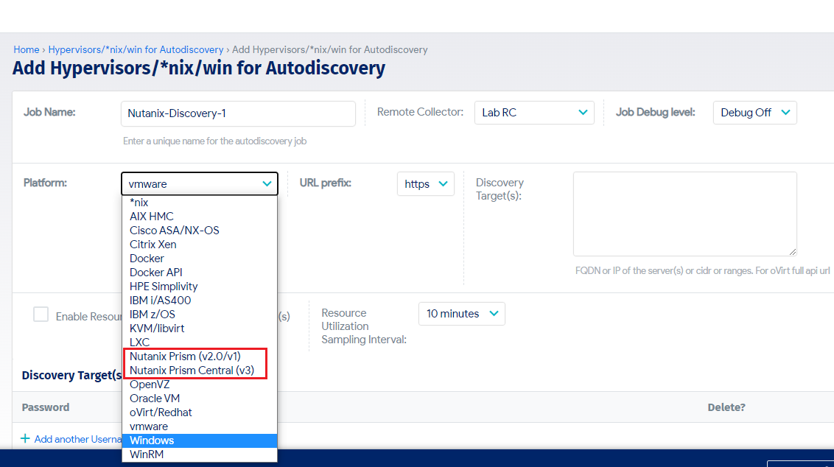Click the Home breadcrumb link
The width and height of the screenshot is (834, 467).
point(26,49)
